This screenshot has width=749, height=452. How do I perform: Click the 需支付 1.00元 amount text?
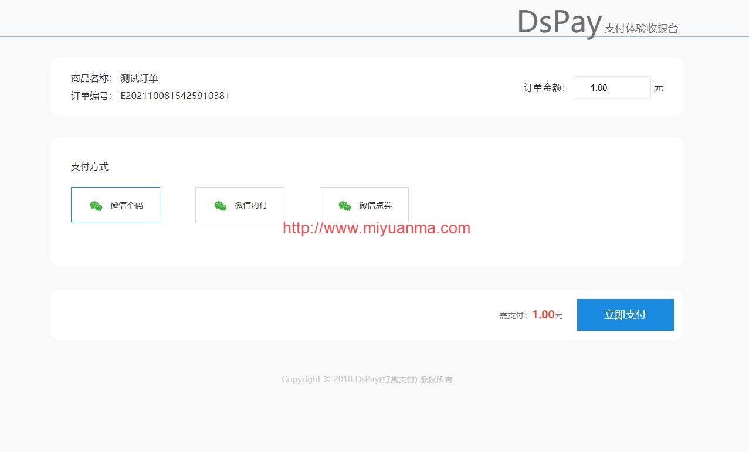531,315
